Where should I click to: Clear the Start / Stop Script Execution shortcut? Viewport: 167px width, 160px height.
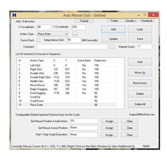(130, 135)
